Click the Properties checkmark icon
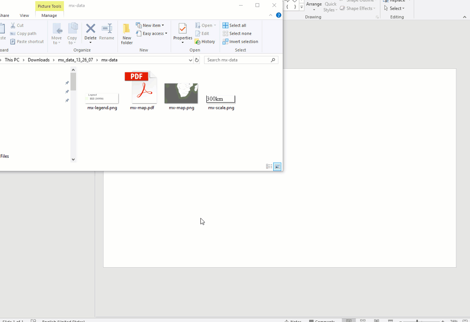 coord(183,29)
